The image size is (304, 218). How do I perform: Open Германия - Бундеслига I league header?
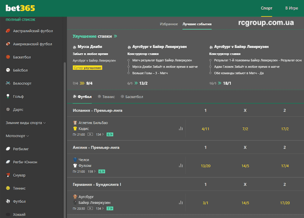pyautogui.click(x=97, y=184)
